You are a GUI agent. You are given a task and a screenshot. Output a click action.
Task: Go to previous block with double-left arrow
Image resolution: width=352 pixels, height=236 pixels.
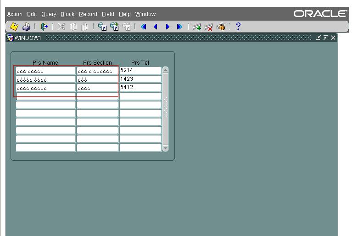coord(144,27)
